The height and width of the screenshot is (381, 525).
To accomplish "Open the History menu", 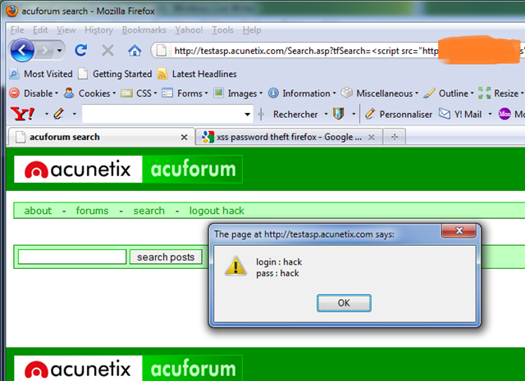I will pos(98,30).
